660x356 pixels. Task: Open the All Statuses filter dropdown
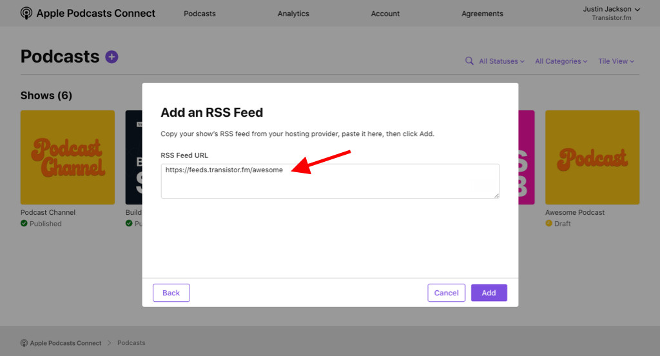(x=501, y=61)
